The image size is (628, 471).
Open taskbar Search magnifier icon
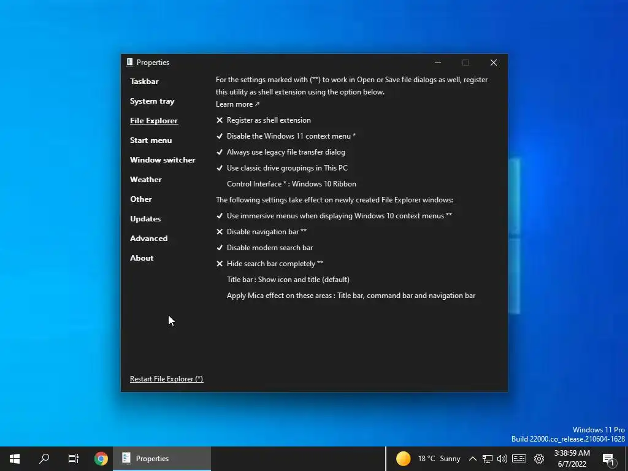[44, 459]
